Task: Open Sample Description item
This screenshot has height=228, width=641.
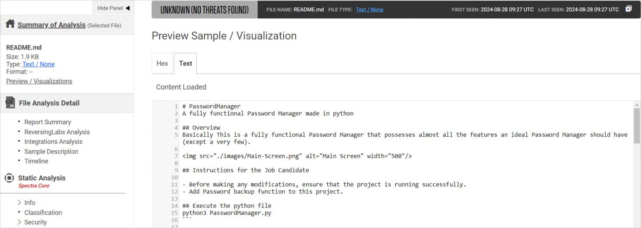Action: (x=51, y=152)
